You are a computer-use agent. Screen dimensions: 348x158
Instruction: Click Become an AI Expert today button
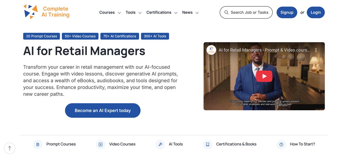103,110
